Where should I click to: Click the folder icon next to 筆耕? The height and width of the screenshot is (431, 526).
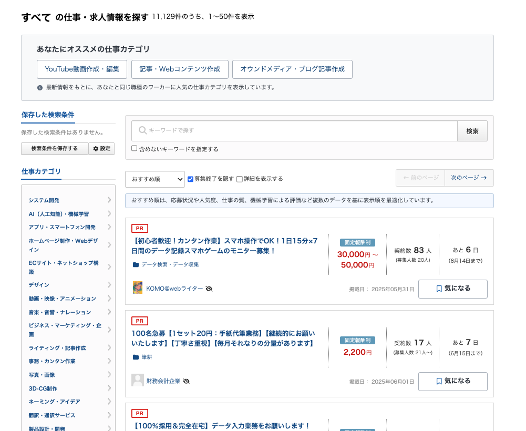[x=136, y=357]
